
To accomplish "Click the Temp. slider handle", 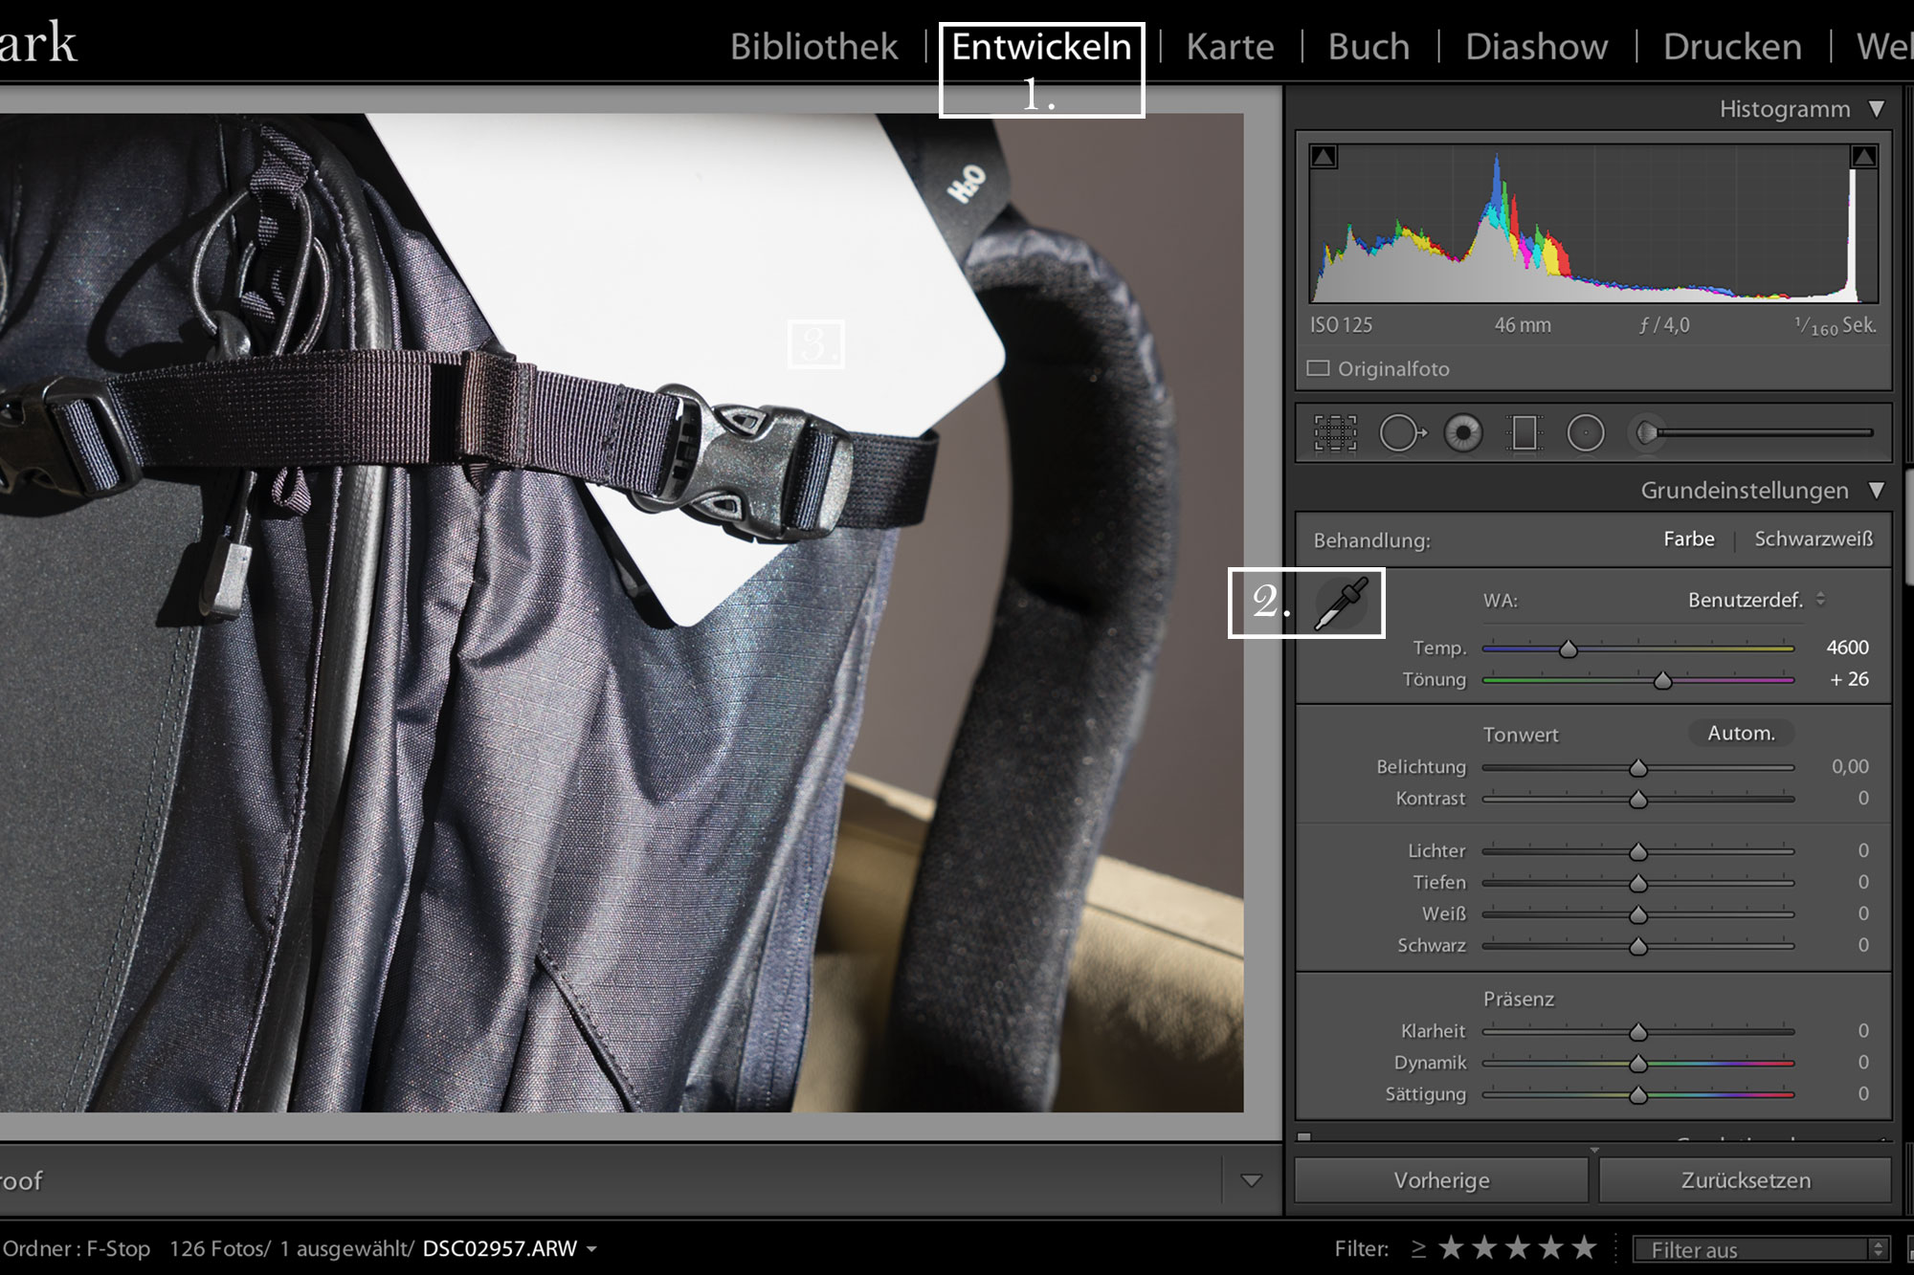I will pyautogui.click(x=1568, y=649).
